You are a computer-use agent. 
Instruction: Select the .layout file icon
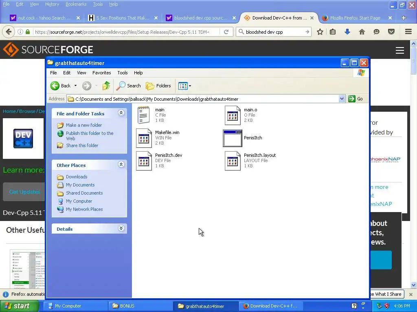(233, 161)
